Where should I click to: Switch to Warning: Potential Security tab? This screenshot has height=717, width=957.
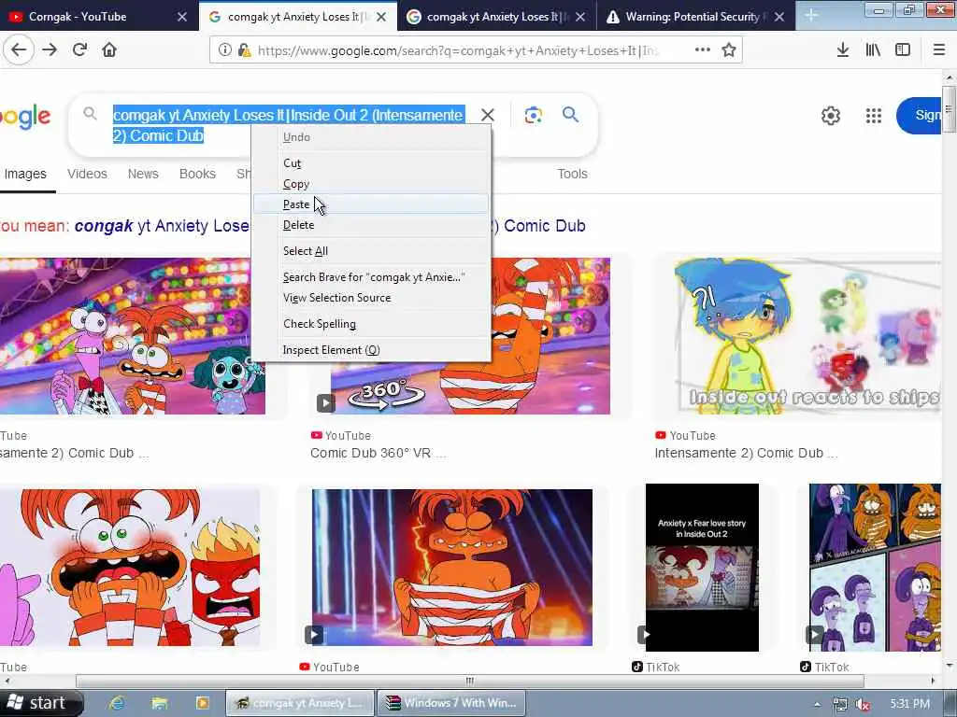[695, 17]
